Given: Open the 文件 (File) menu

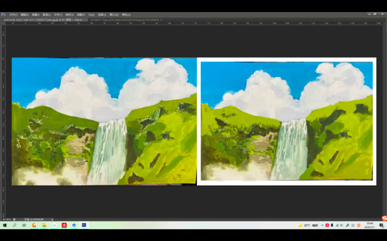Looking at the screenshot, I should [x=14, y=15].
